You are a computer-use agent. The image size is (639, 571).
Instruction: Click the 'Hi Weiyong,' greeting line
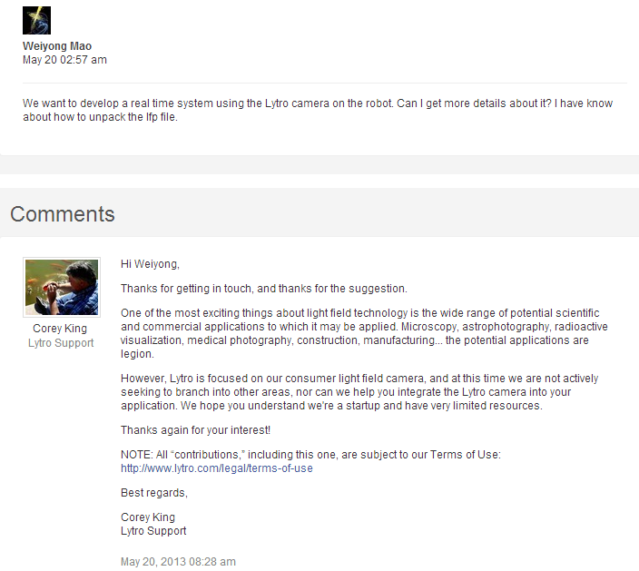pyautogui.click(x=150, y=264)
